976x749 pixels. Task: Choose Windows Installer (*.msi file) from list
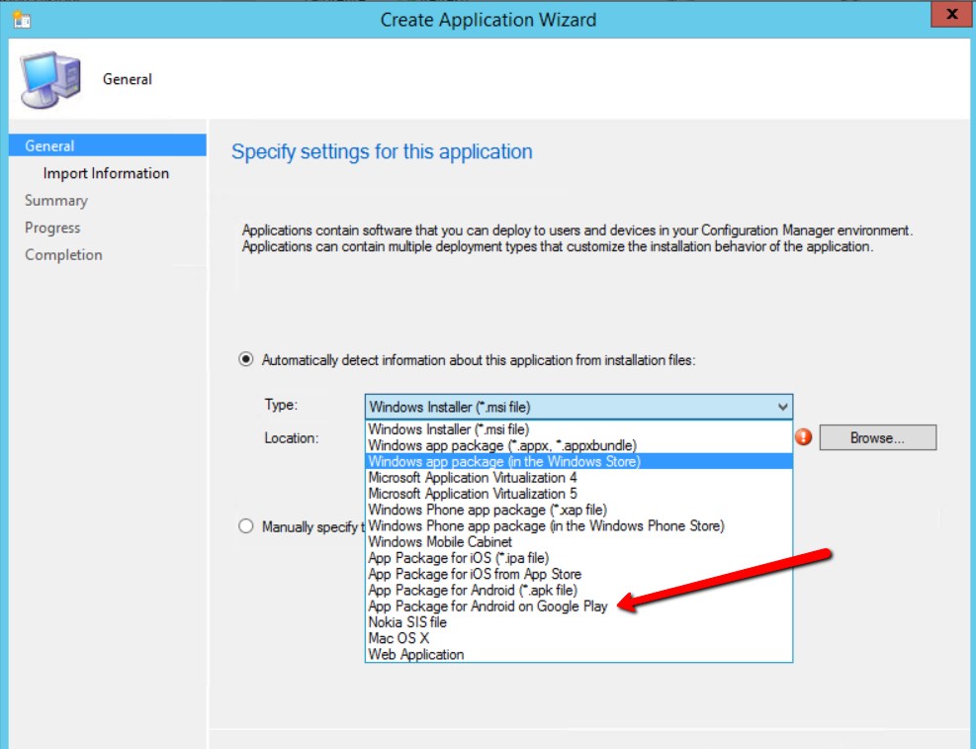[448, 429]
